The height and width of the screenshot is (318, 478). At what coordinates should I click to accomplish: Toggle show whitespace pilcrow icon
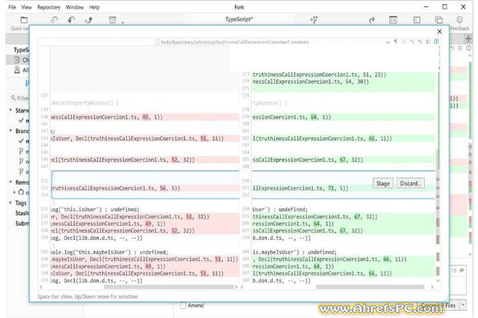[x=396, y=41]
